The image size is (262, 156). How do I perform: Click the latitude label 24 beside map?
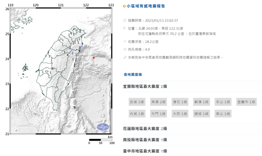tap(7, 59)
